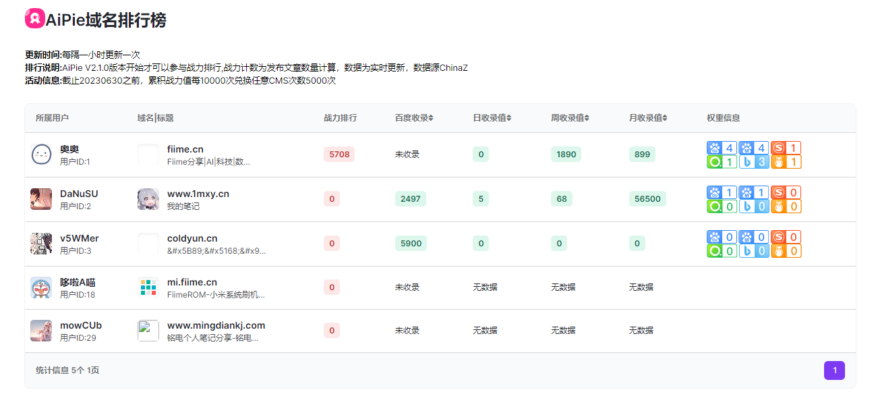Click Baidu mobile weight badge for www.1mxy.cn
This screenshot has width=876, height=413.
pos(753,192)
